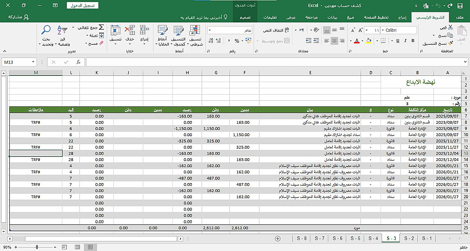Image resolution: width=470 pixels, height=251 pixels.
Task: Click the Format Painter brush icon
Action: point(450,43)
